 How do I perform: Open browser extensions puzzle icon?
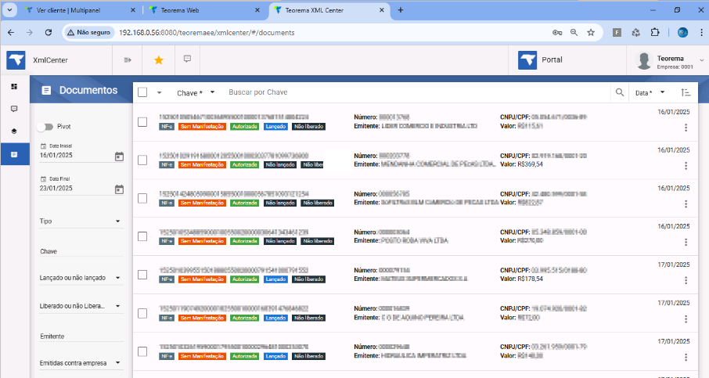point(655,32)
